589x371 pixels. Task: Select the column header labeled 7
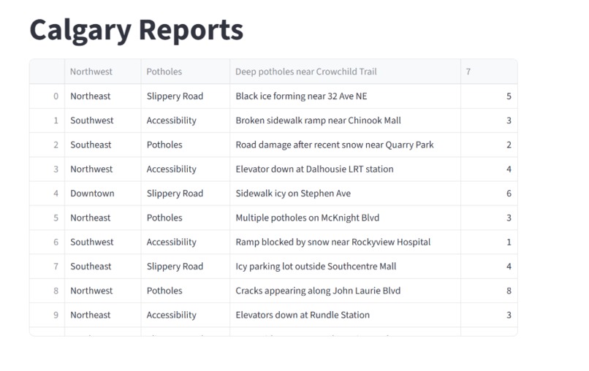489,72
